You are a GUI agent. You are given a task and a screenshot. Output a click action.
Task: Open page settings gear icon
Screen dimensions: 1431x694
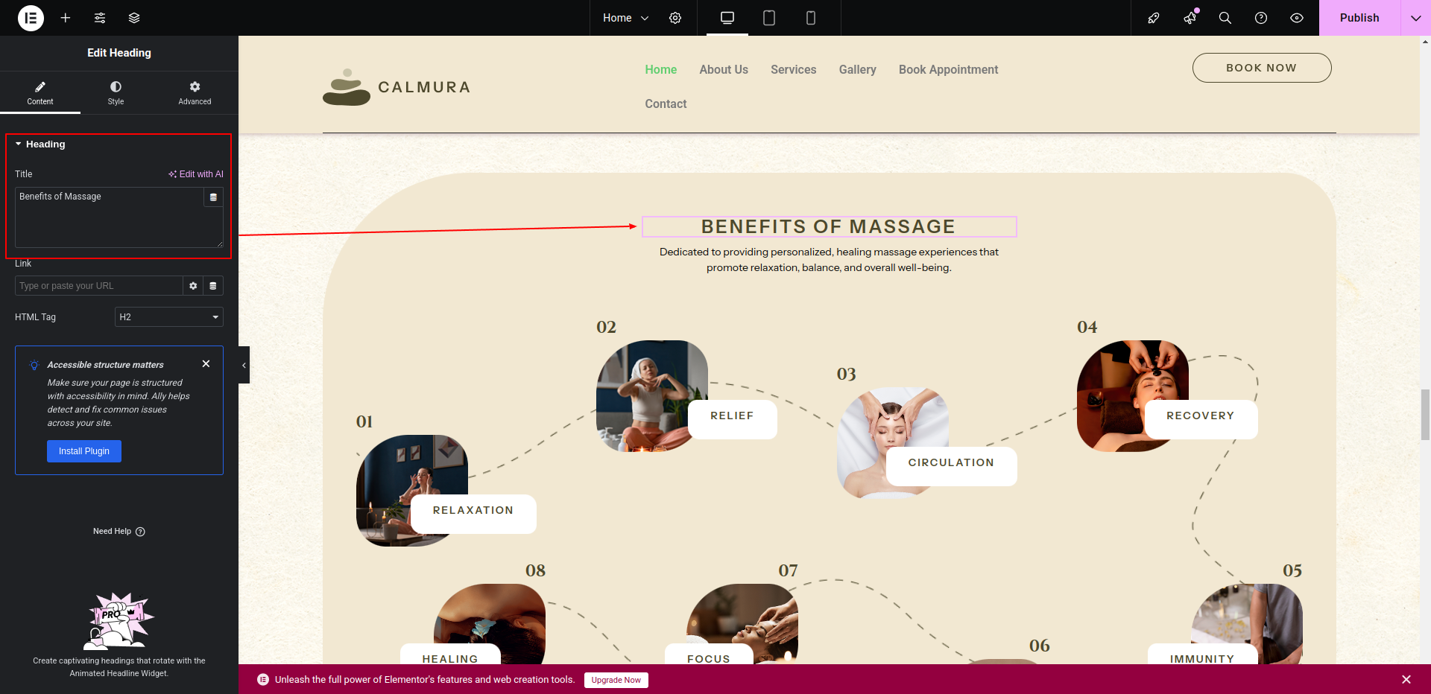click(x=675, y=18)
